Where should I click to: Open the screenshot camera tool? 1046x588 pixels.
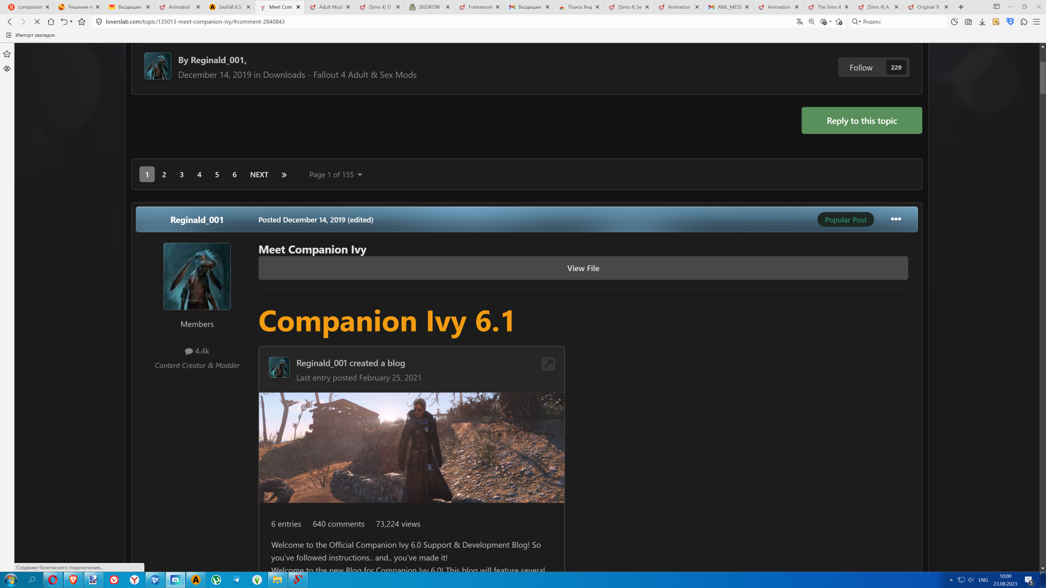point(968,22)
